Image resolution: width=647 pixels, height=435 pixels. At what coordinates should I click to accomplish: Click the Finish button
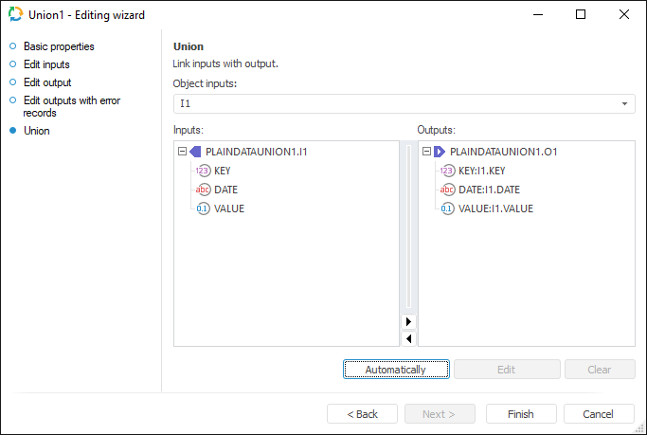coord(520,414)
